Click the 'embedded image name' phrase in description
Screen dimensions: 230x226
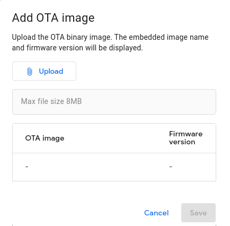pos(169,37)
